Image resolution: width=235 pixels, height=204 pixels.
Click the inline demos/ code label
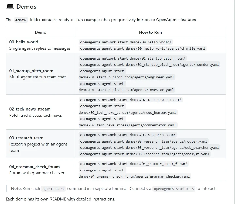coord(21,20)
